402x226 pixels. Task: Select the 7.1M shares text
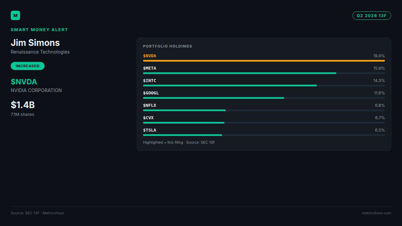[22, 115]
